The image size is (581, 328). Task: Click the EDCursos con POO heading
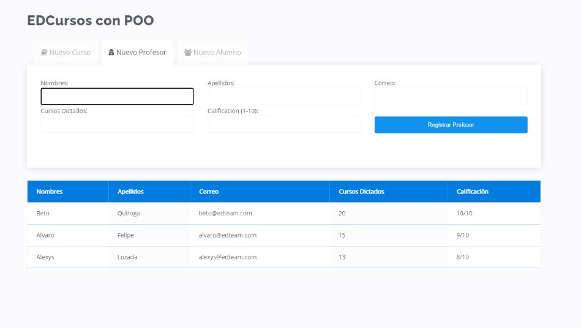click(91, 21)
